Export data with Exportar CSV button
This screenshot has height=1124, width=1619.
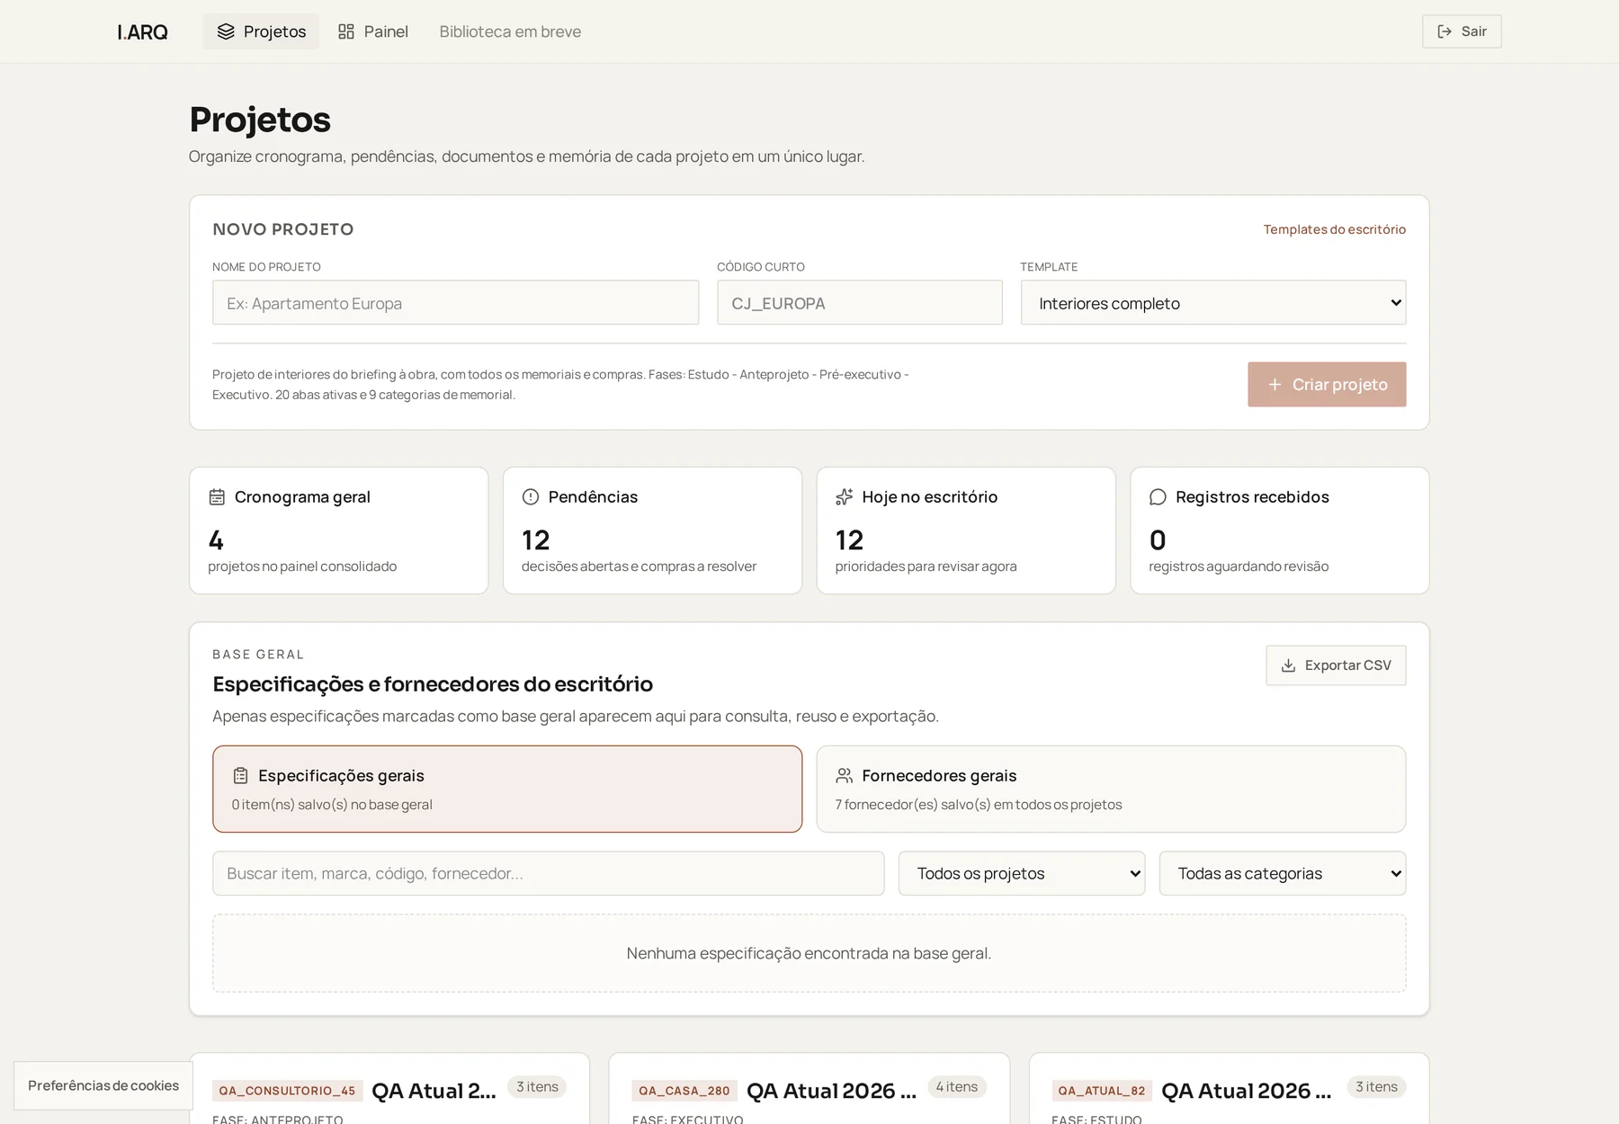click(1336, 665)
